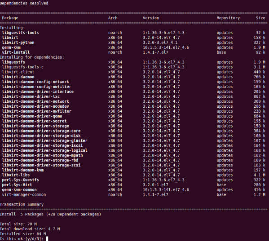Viewport: 269px width, 241px height.
Task: Click size '3.1 M' of libguestfs-tools-c
Action: pyautogui.click(x=260, y=67)
